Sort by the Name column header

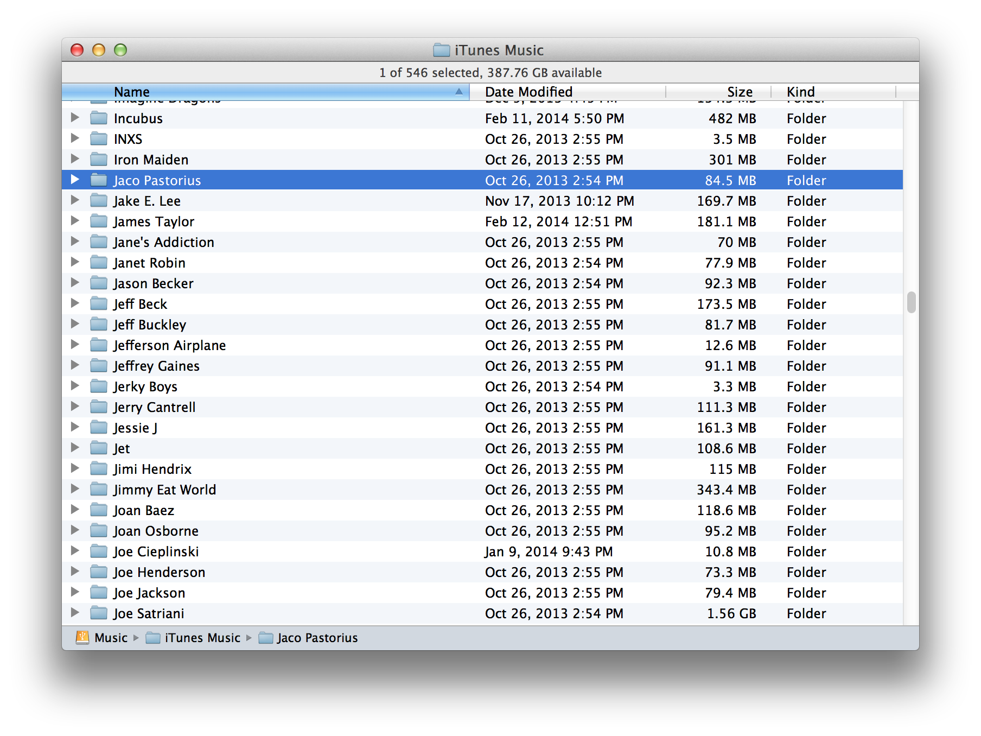pyautogui.click(x=265, y=92)
